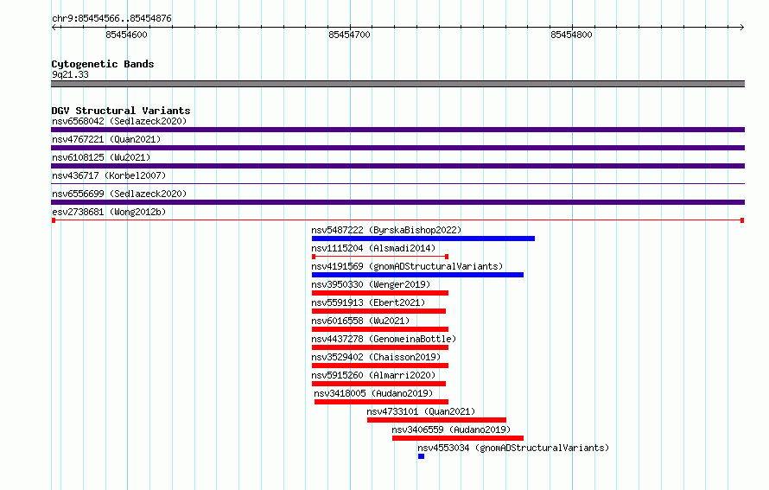Click the red bar under nsv6016558
Image resolution: width=769 pixels, height=490 pixels.
tap(380, 329)
